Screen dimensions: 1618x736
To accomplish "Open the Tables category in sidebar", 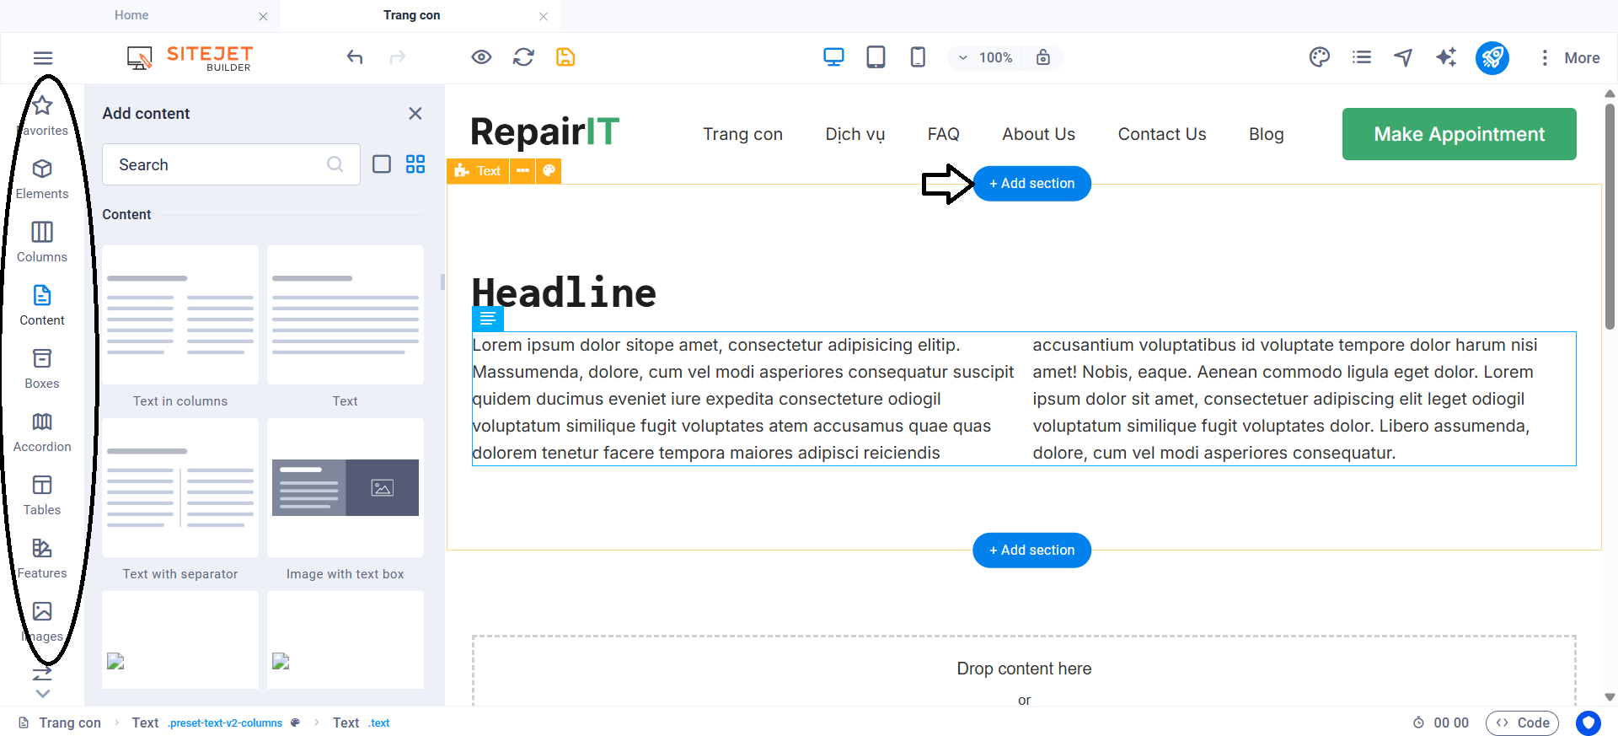I will click(42, 495).
